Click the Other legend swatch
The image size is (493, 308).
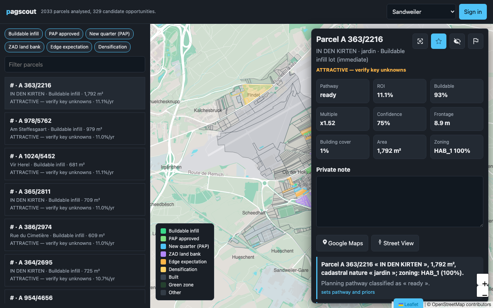click(x=163, y=293)
